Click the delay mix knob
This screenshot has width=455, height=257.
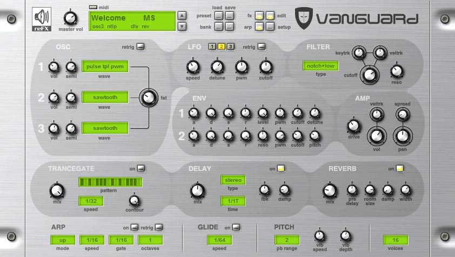(197, 191)
